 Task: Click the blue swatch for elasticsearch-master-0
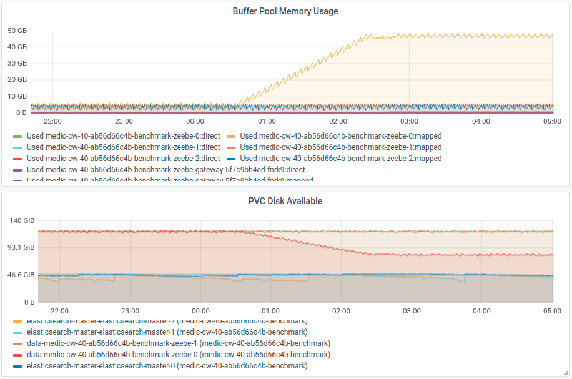tap(17, 367)
